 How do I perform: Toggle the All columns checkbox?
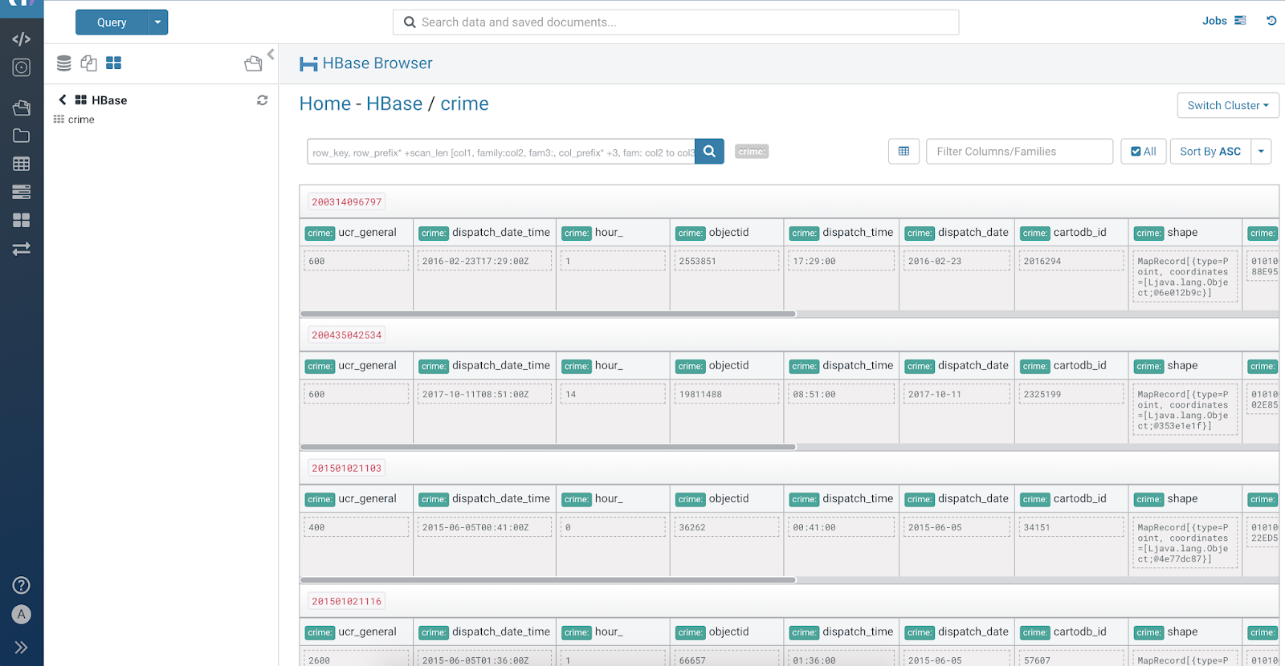1143,152
